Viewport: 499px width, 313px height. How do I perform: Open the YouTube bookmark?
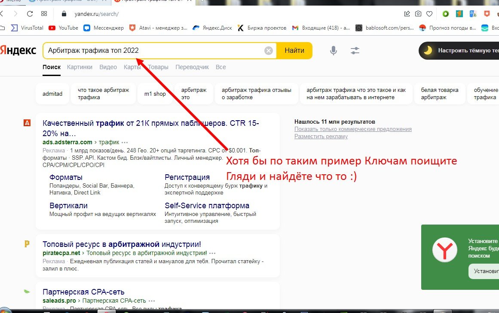(x=63, y=28)
